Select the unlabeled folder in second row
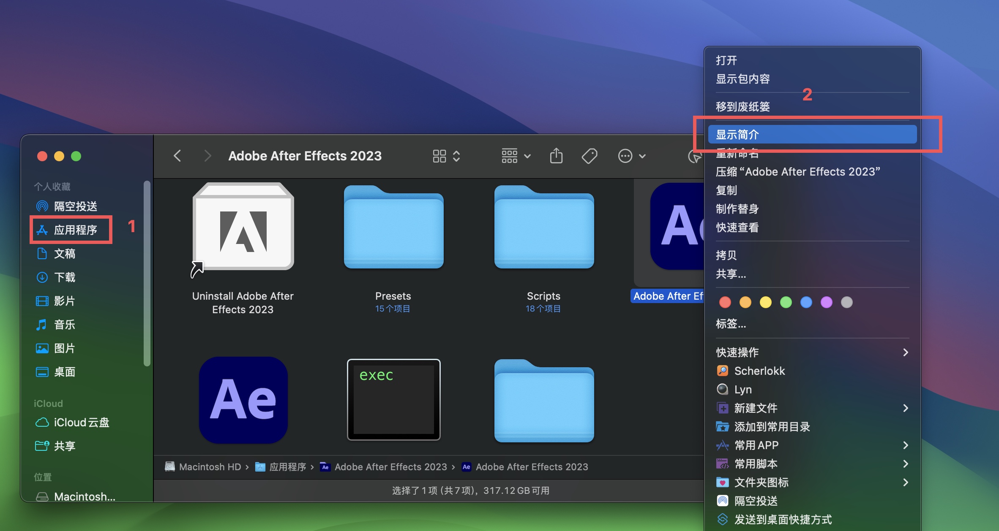 coord(544,401)
